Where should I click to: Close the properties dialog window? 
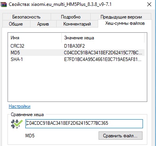149,4
